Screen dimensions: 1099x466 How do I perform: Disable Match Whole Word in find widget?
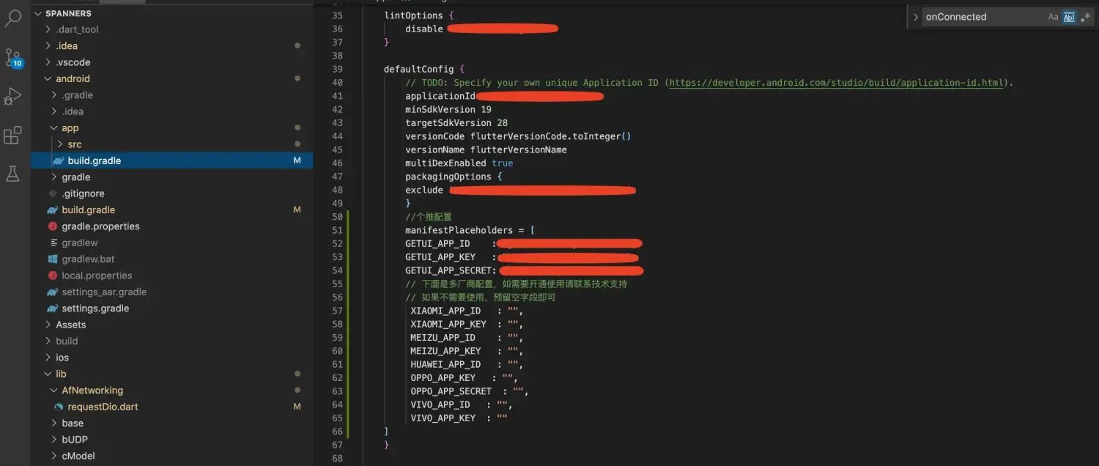click(1069, 17)
